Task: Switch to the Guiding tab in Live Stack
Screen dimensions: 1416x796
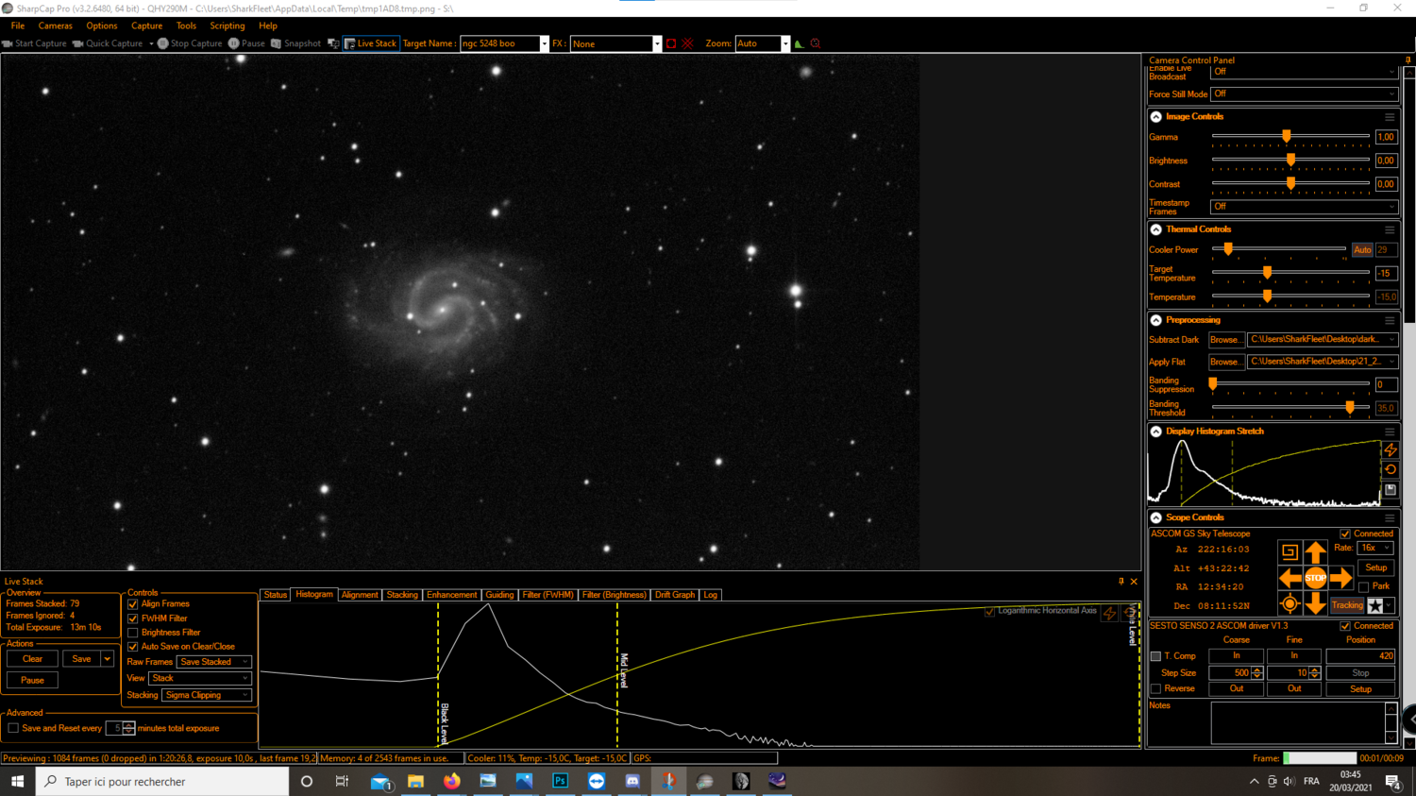Action: click(x=500, y=595)
